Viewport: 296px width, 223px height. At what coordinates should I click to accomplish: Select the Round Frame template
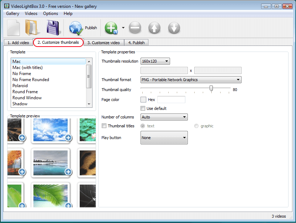click(x=49, y=92)
